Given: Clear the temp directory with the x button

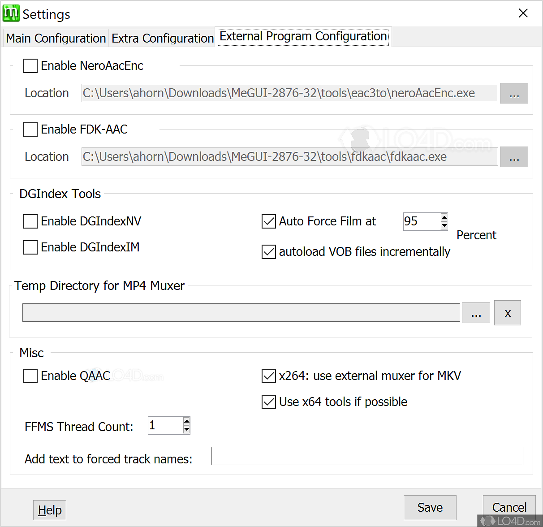Looking at the screenshot, I should click(507, 312).
